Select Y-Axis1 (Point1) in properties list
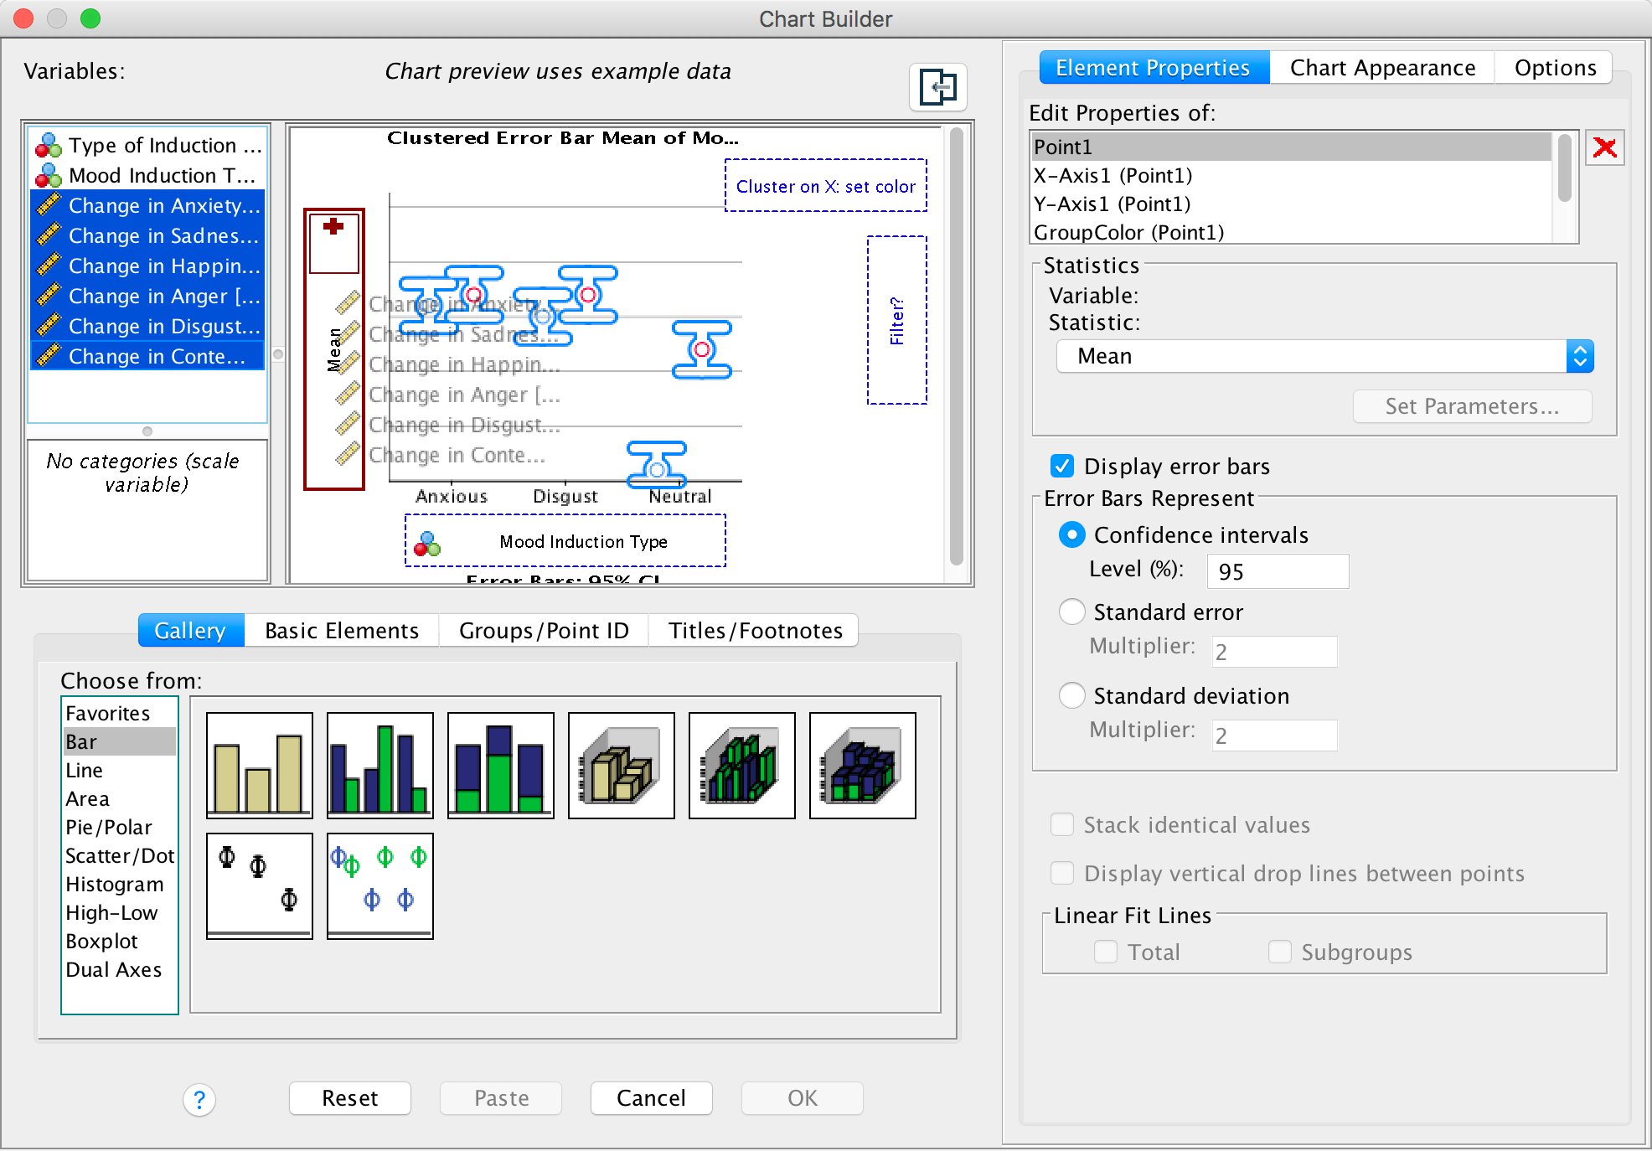This screenshot has height=1151, width=1652. tap(1112, 204)
